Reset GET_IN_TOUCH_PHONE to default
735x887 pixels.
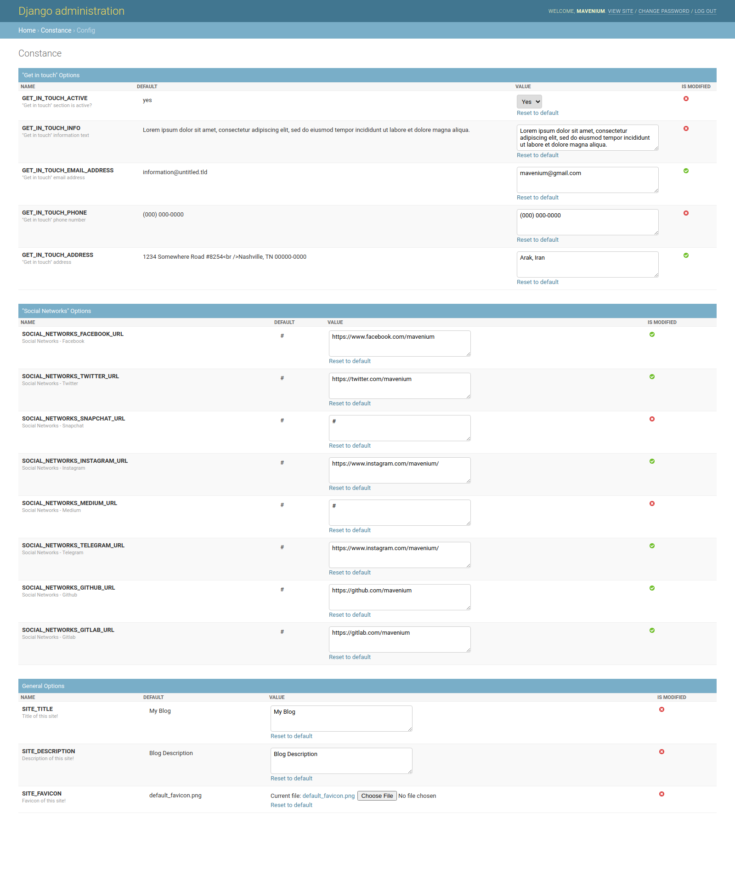pos(537,240)
